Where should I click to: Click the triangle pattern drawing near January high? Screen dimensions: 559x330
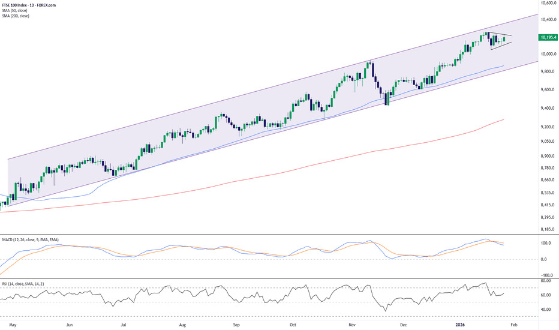tap(500, 40)
